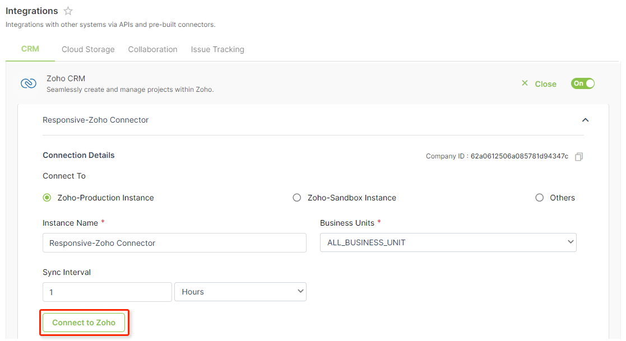
Task: Focus the Instance Name input field
Action: [x=174, y=243]
